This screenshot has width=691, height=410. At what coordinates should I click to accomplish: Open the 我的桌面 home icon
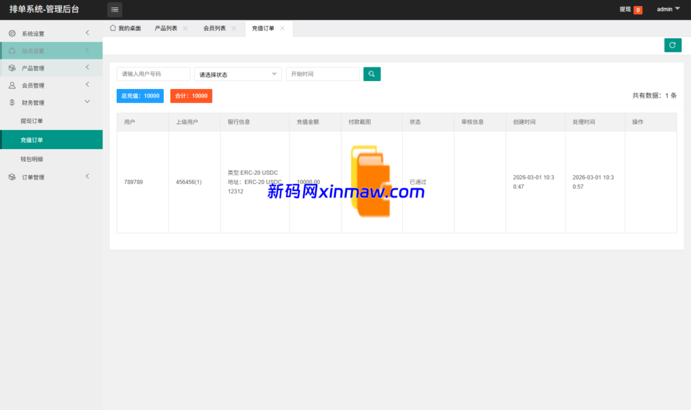pos(113,29)
